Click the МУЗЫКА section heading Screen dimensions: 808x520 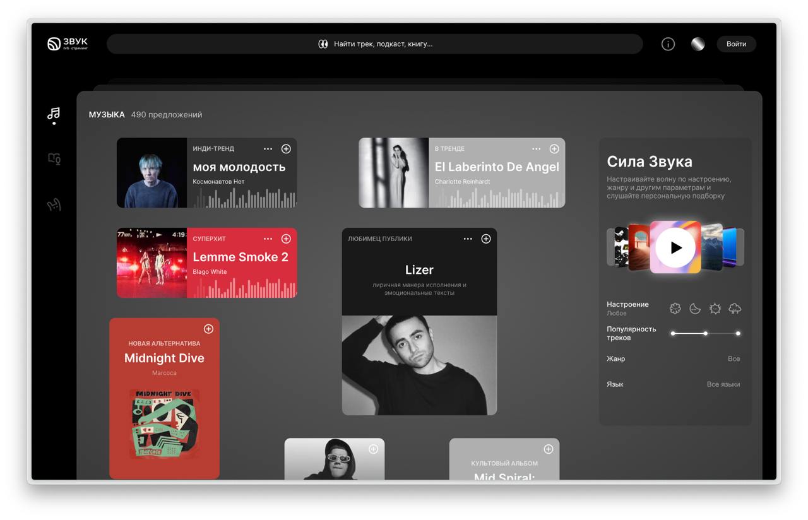(107, 115)
